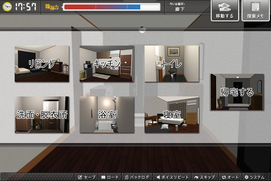This screenshot has width=271, height=181.
Task: Enter the 洗面・脱衣所 room
Action: (42, 115)
